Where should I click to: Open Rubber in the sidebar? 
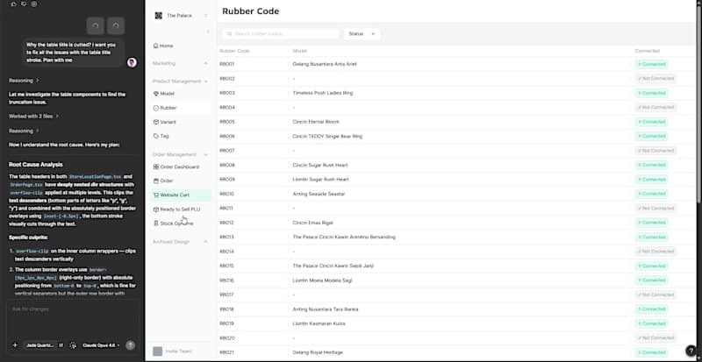[181, 108]
